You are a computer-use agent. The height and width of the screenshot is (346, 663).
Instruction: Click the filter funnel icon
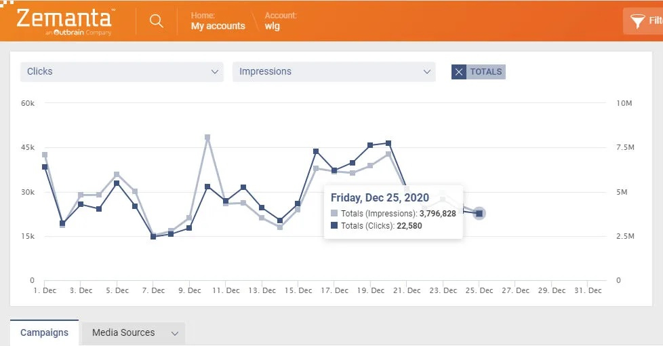tap(637, 21)
